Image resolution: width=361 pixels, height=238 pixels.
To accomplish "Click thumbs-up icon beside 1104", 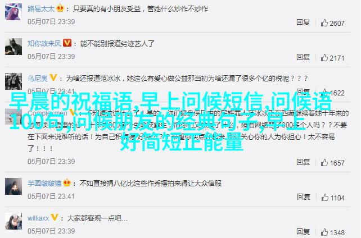I will (x=324, y=198).
